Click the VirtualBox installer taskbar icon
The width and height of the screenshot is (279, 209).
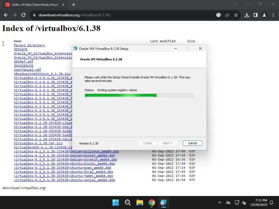163,202
